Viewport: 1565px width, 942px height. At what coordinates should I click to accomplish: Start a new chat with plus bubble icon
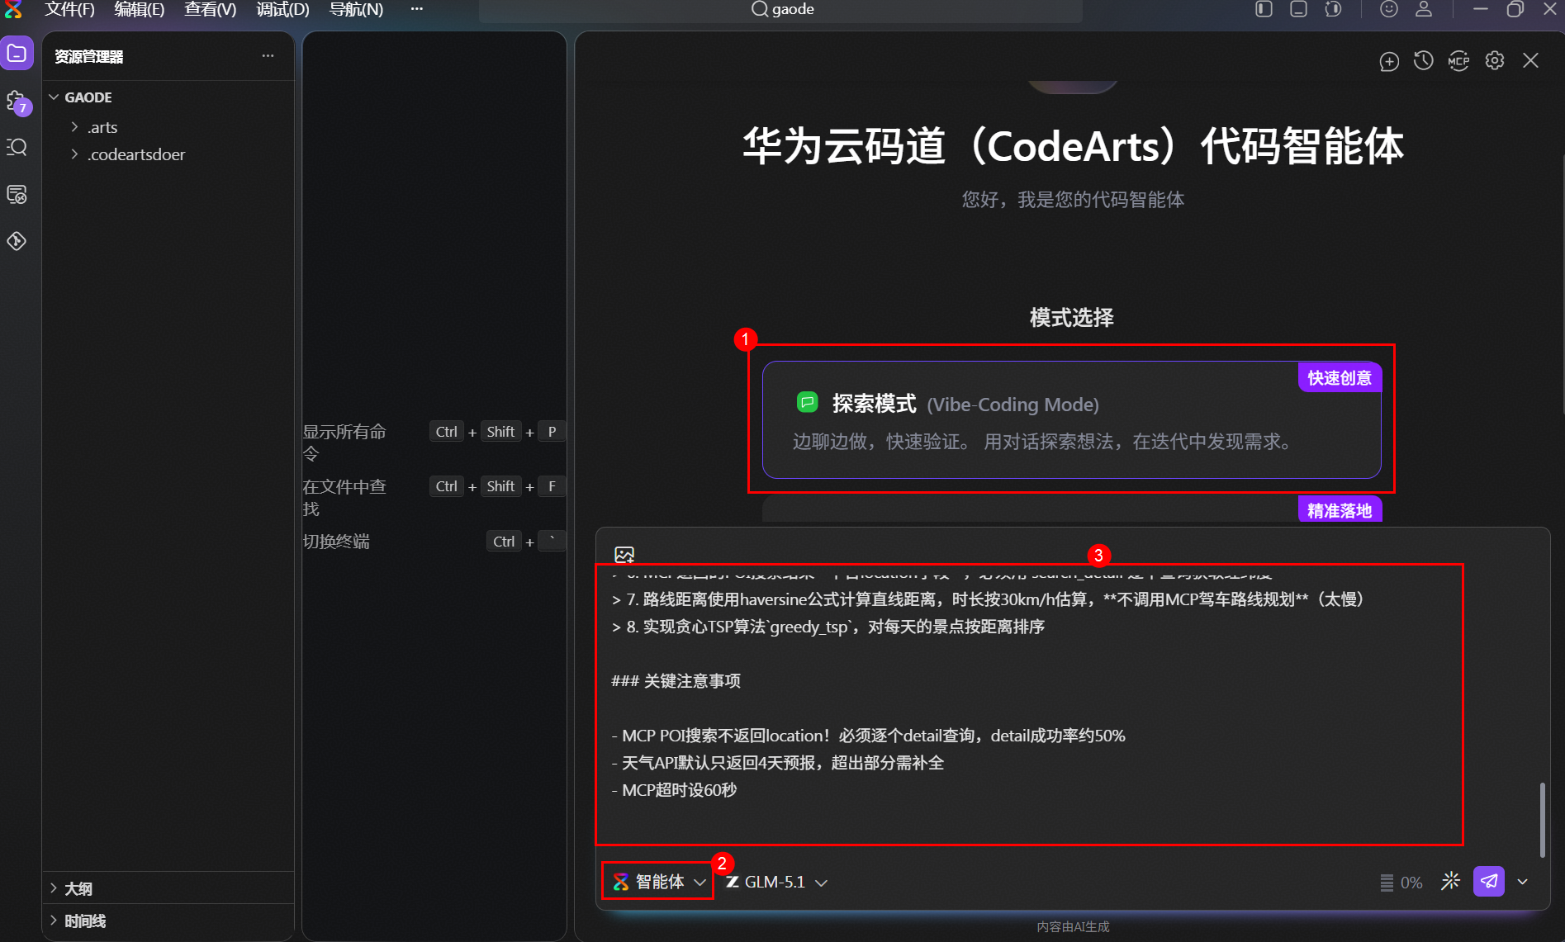coord(1389,61)
